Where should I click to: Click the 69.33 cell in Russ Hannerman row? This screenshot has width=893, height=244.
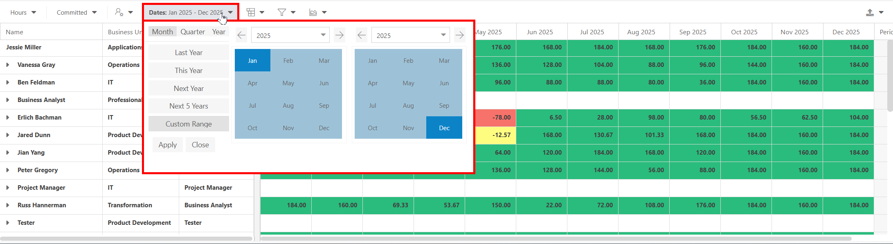[388, 205]
